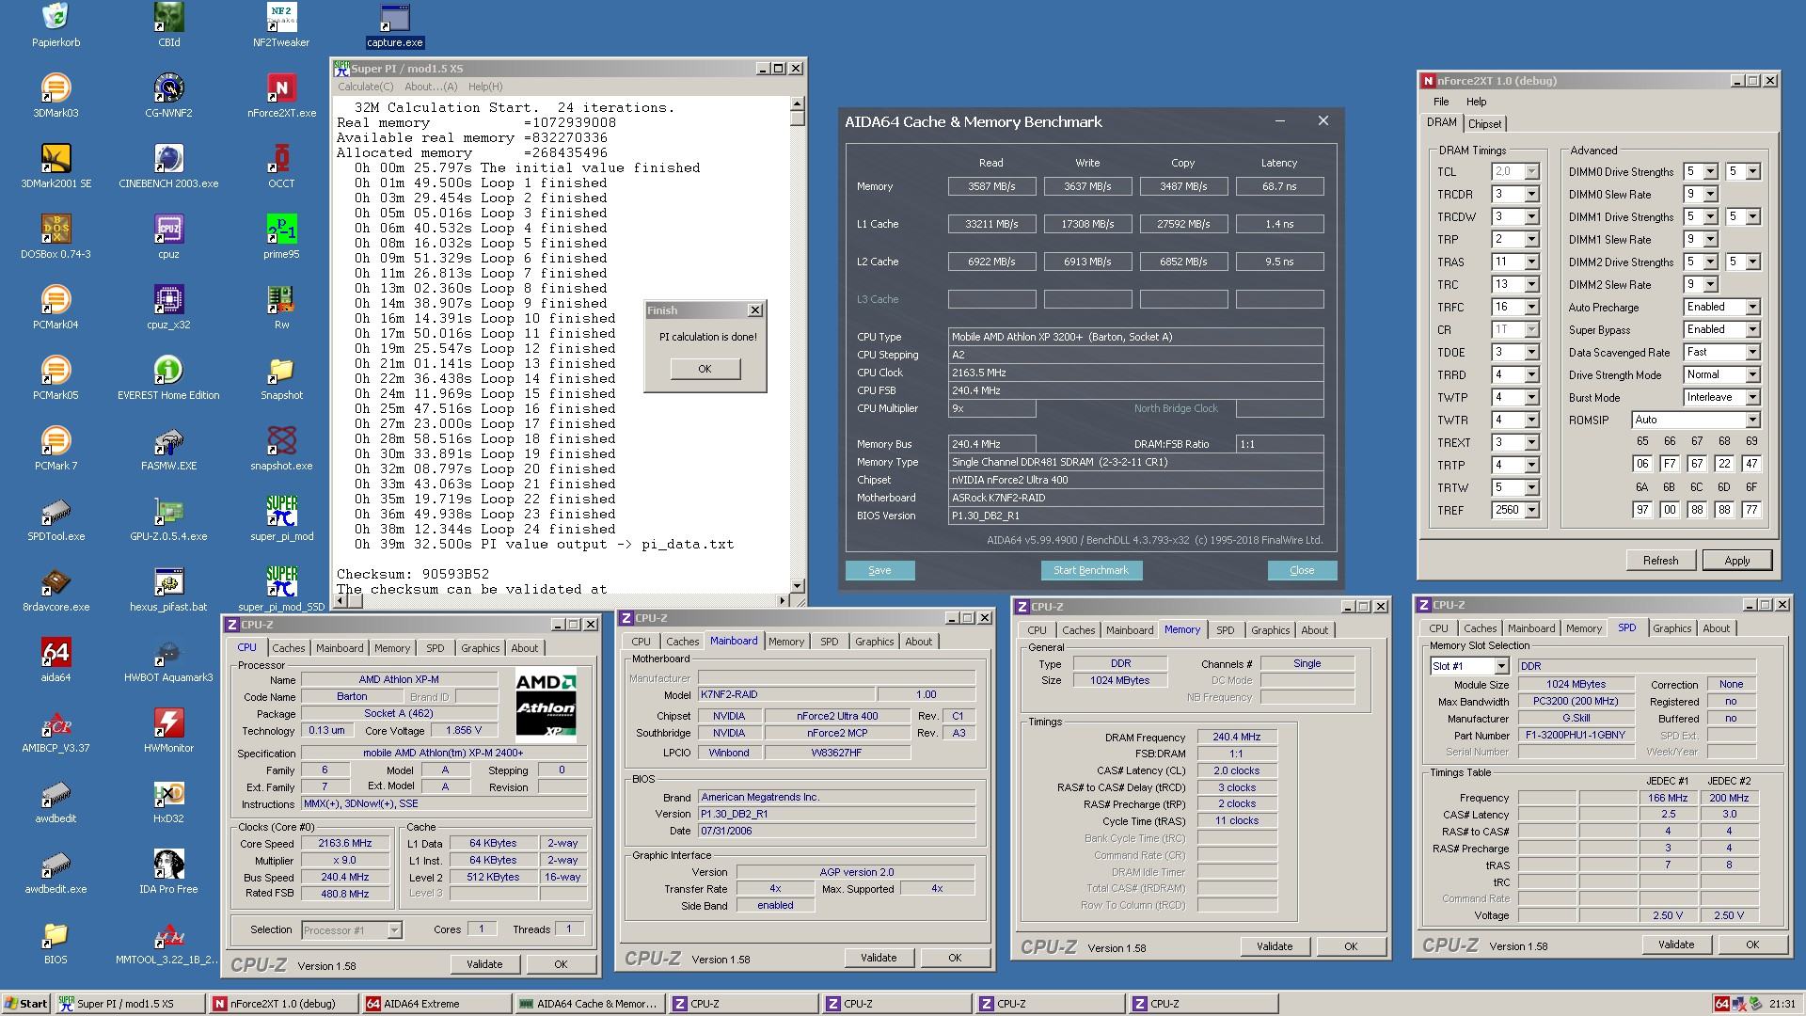Open the 3DMark03 shortcut
The width and height of the screenshot is (1806, 1016).
[x=55, y=96]
